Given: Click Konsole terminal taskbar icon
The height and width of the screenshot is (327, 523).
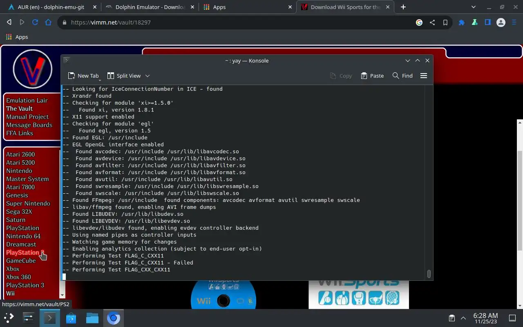Looking at the screenshot, I should [x=50, y=318].
